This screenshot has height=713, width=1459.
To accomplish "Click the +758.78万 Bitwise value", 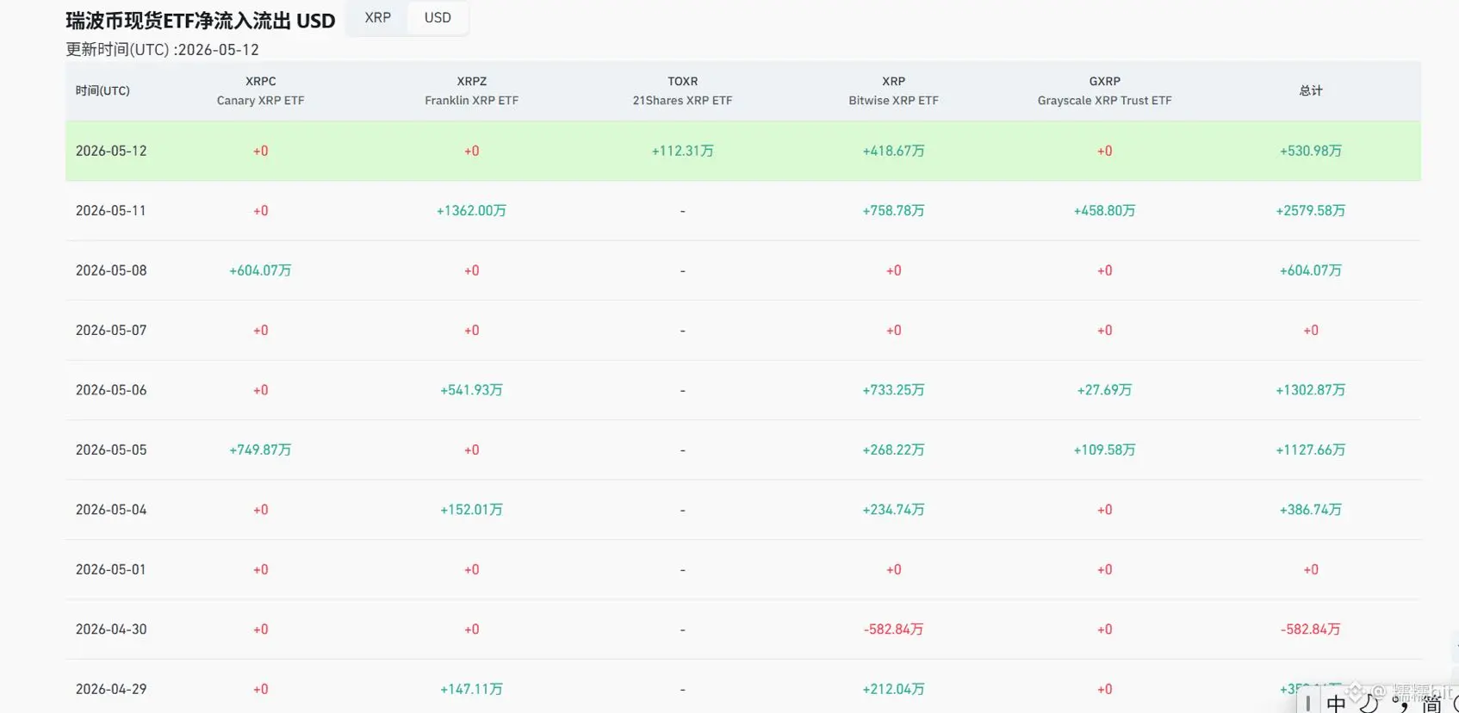I will pos(893,210).
